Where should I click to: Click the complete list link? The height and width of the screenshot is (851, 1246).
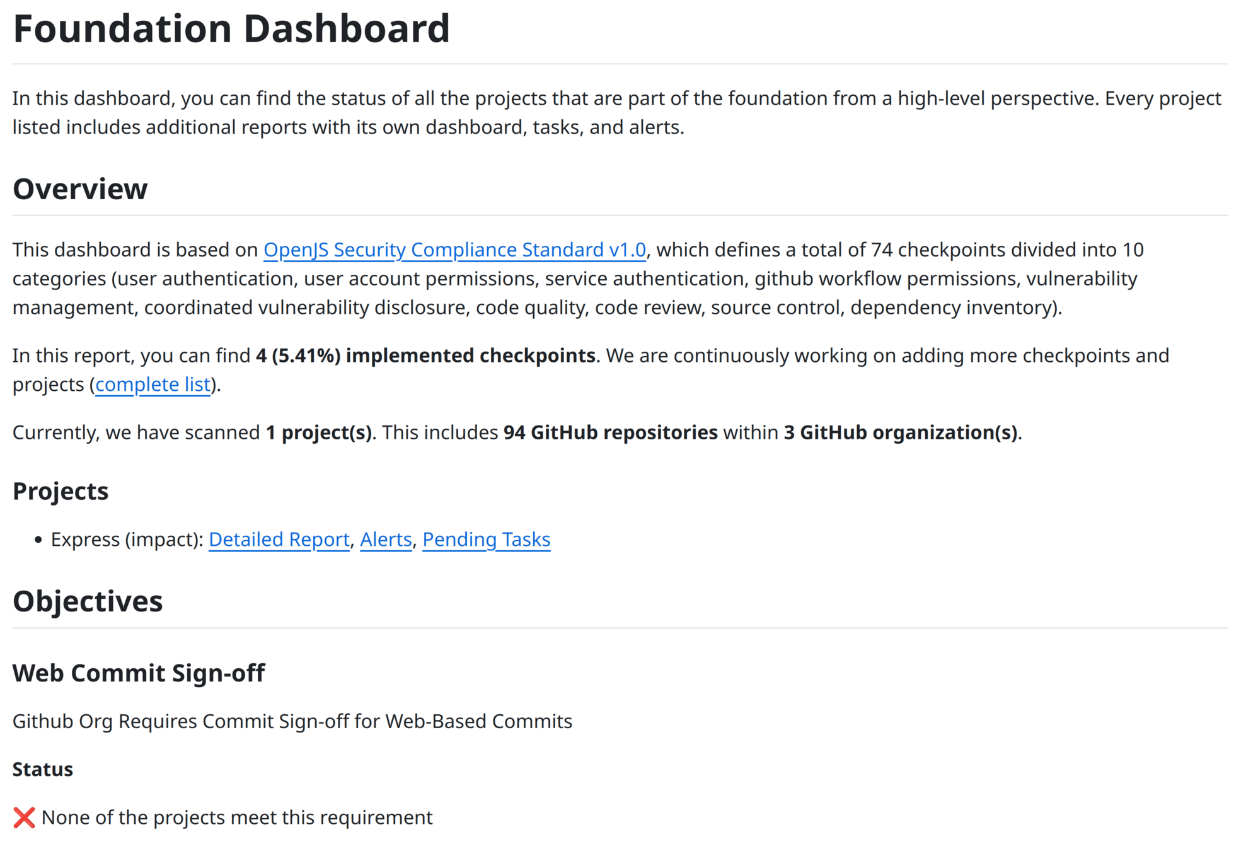(153, 385)
